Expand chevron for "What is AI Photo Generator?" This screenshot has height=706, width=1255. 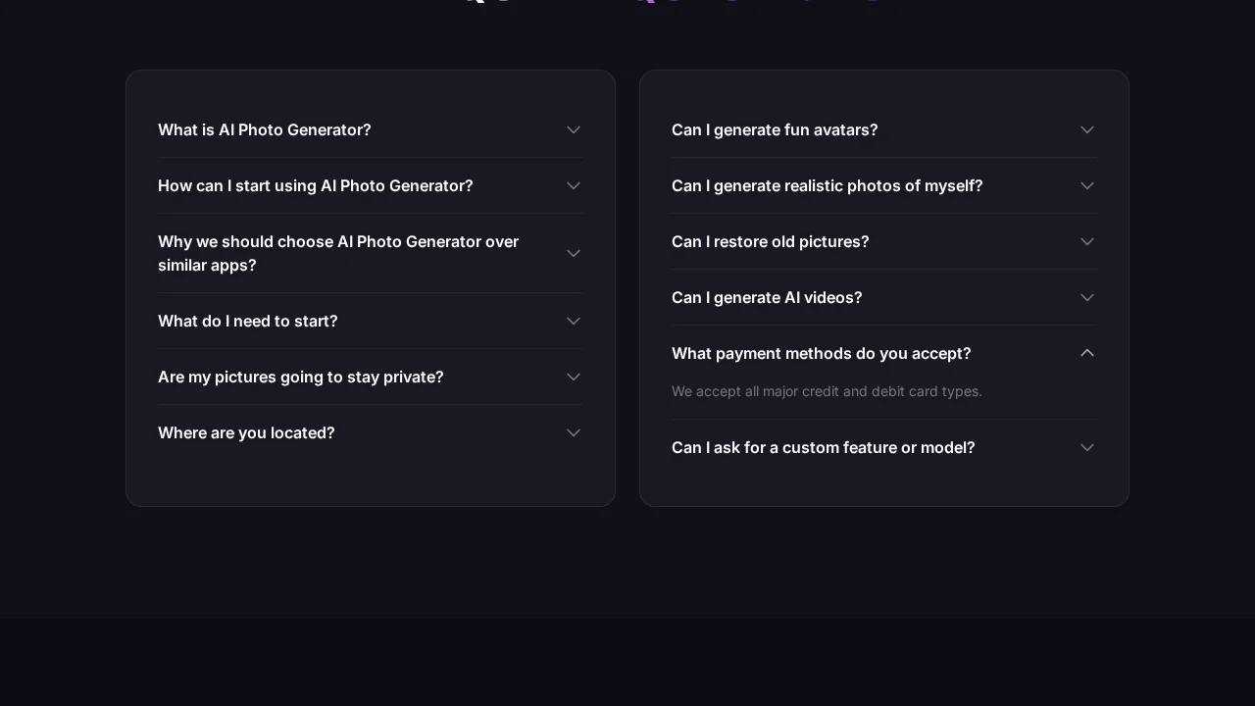(574, 129)
